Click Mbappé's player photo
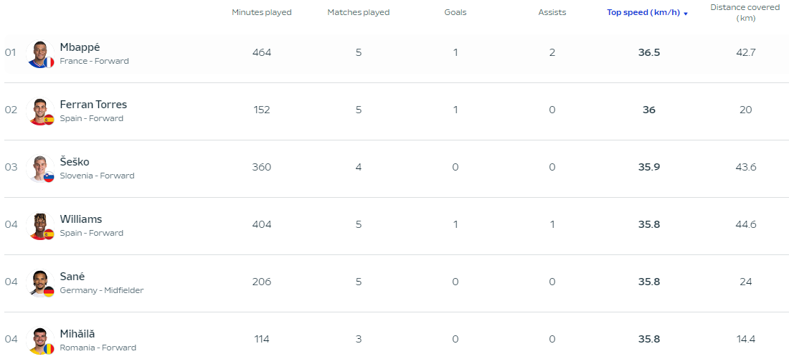 coord(40,54)
